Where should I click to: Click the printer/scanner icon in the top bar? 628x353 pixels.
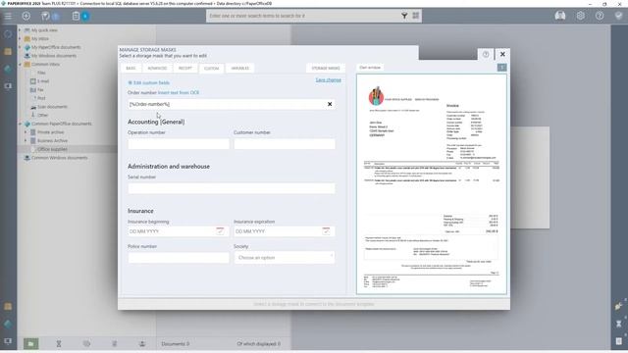point(560,16)
